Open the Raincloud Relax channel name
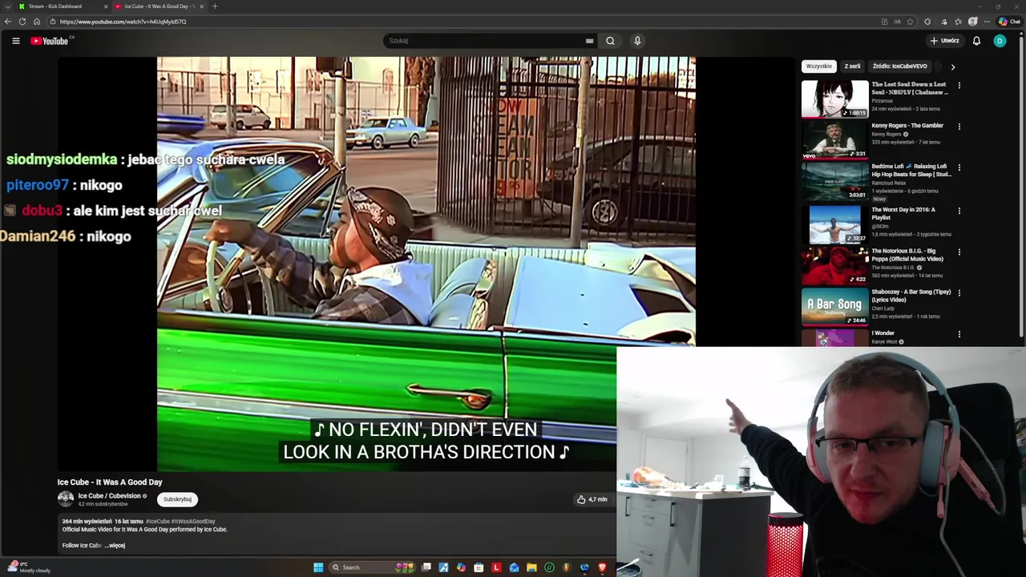 (889, 183)
